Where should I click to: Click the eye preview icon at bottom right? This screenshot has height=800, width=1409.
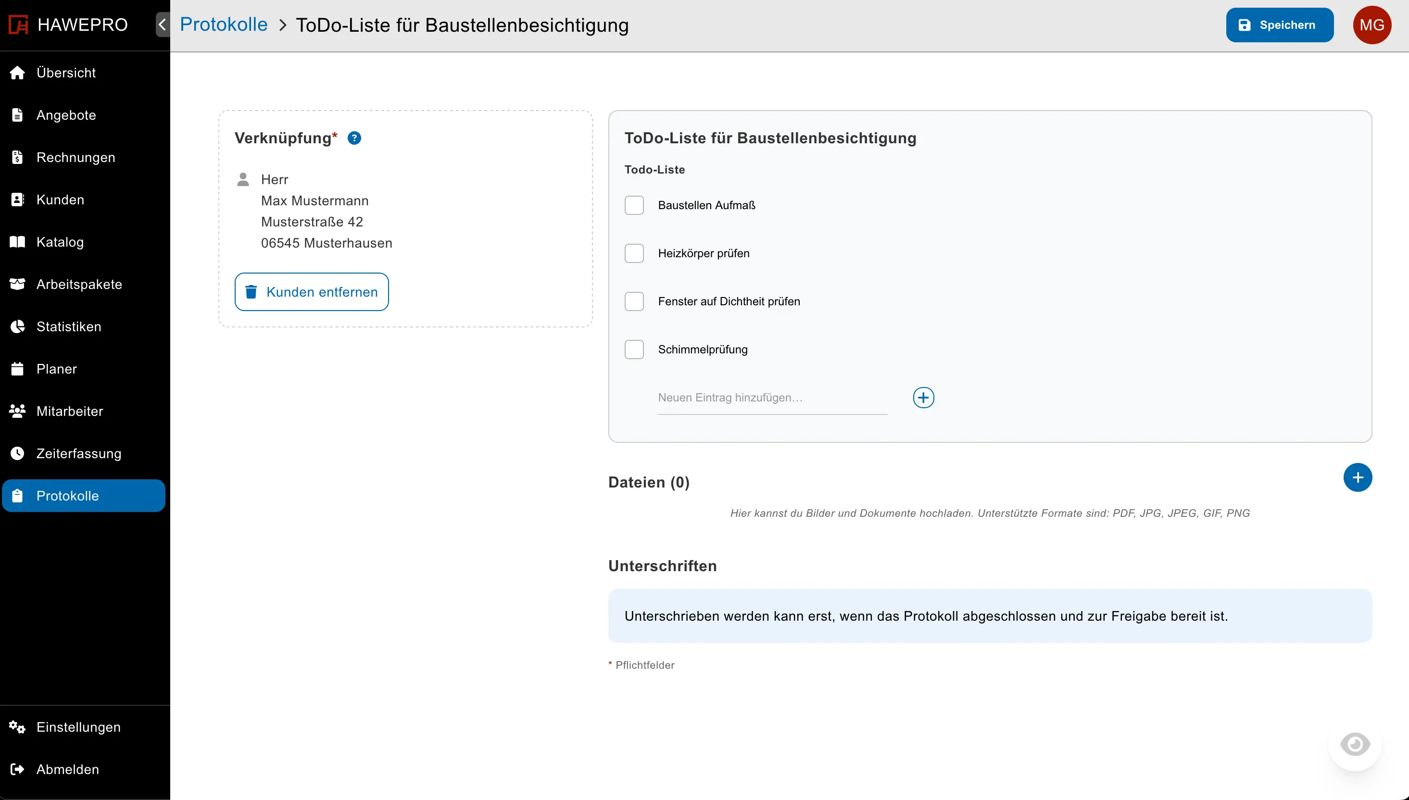1355,745
